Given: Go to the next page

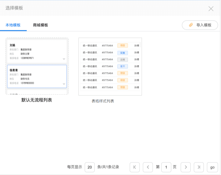Looking at the screenshot, I should pos(186,167).
